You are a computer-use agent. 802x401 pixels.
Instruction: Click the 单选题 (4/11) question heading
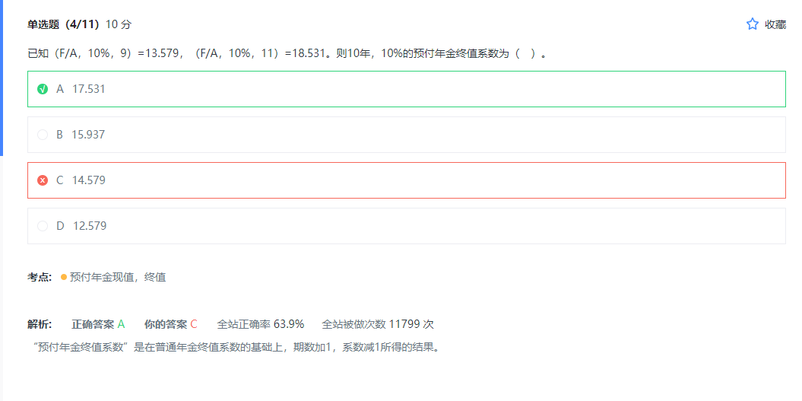tap(65, 24)
